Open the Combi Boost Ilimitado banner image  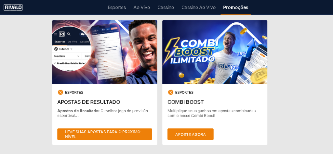(215, 52)
